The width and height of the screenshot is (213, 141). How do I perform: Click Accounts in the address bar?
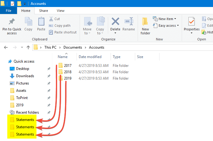click(97, 47)
